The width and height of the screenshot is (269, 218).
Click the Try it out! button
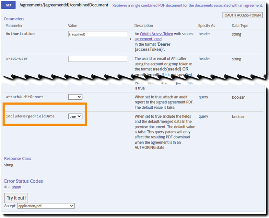click(x=16, y=198)
